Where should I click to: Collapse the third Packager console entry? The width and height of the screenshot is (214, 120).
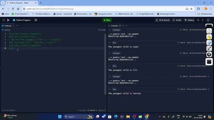(109, 77)
